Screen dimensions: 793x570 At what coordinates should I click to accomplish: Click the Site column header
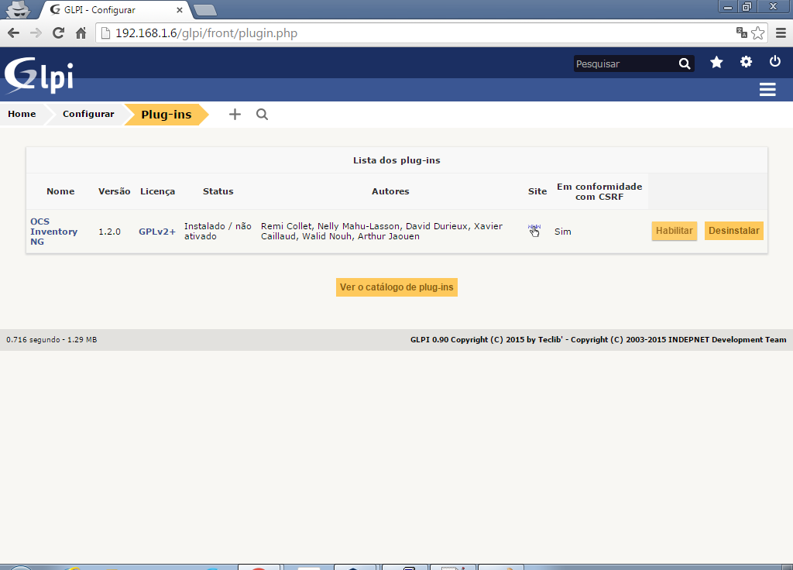tap(537, 191)
